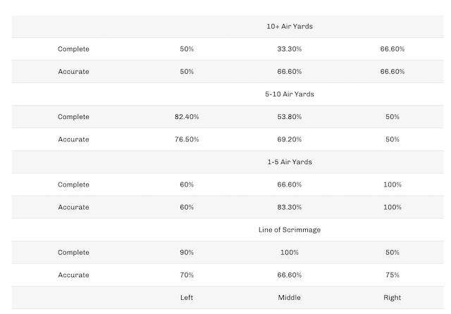This screenshot has width=451, height=314.
Task: Click the Middle column label
Action: point(289,298)
